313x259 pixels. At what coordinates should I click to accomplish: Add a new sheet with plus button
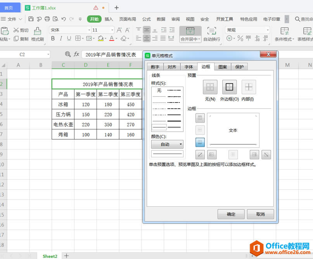[x=66, y=256]
